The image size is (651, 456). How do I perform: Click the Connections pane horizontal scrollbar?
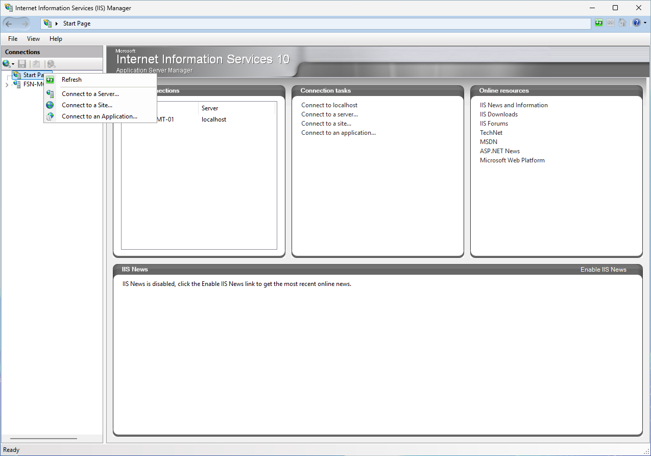click(x=43, y=439)
